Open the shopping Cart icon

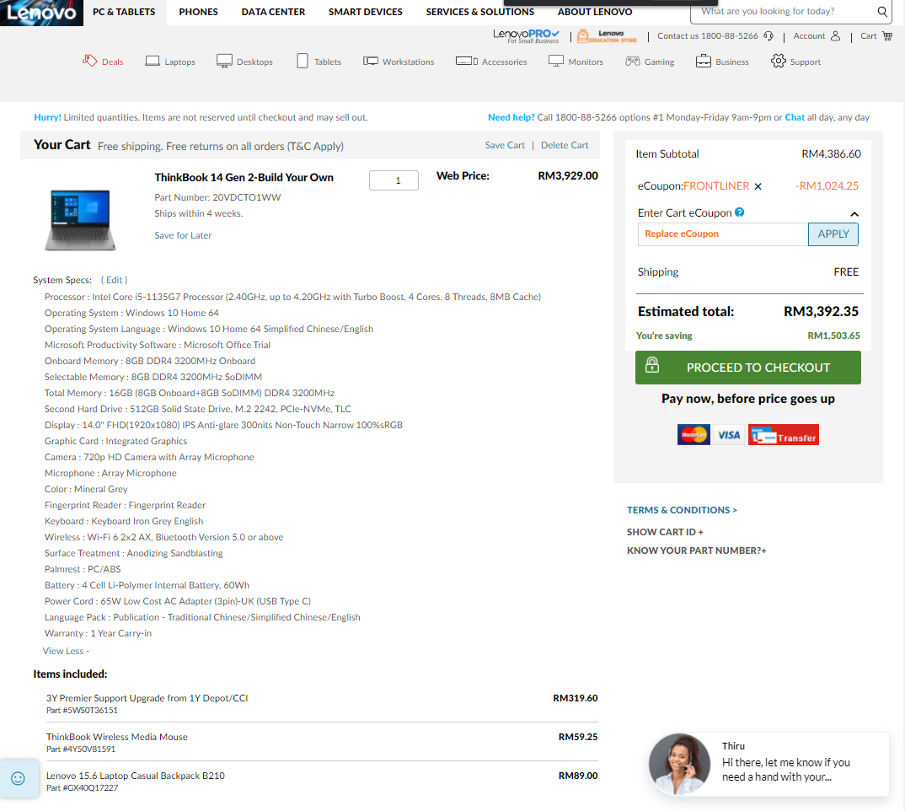point(887,36)
